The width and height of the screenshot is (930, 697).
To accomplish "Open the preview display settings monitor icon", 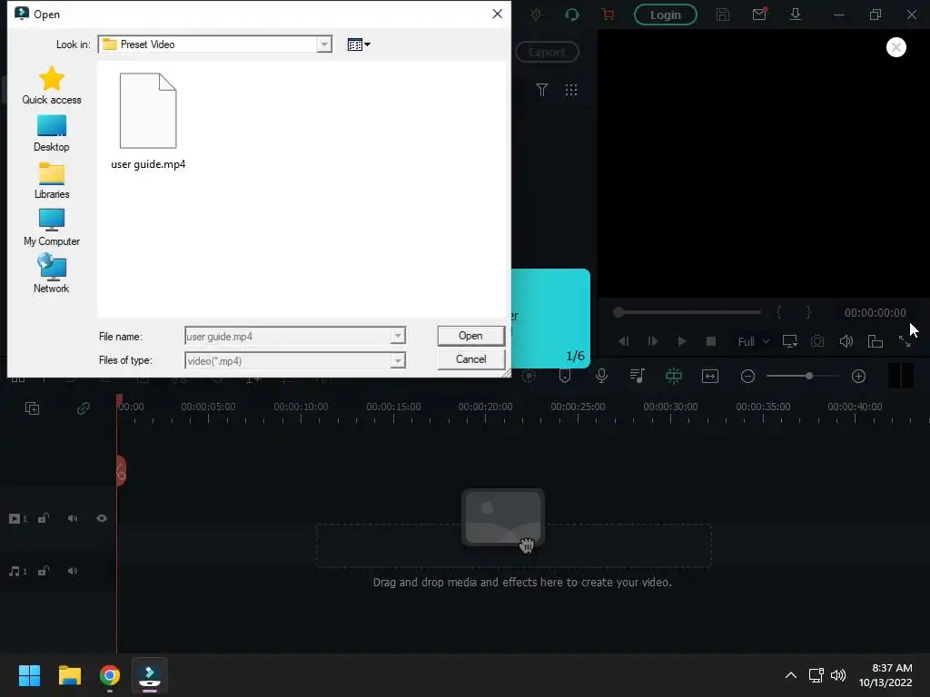I will point(789,341).
